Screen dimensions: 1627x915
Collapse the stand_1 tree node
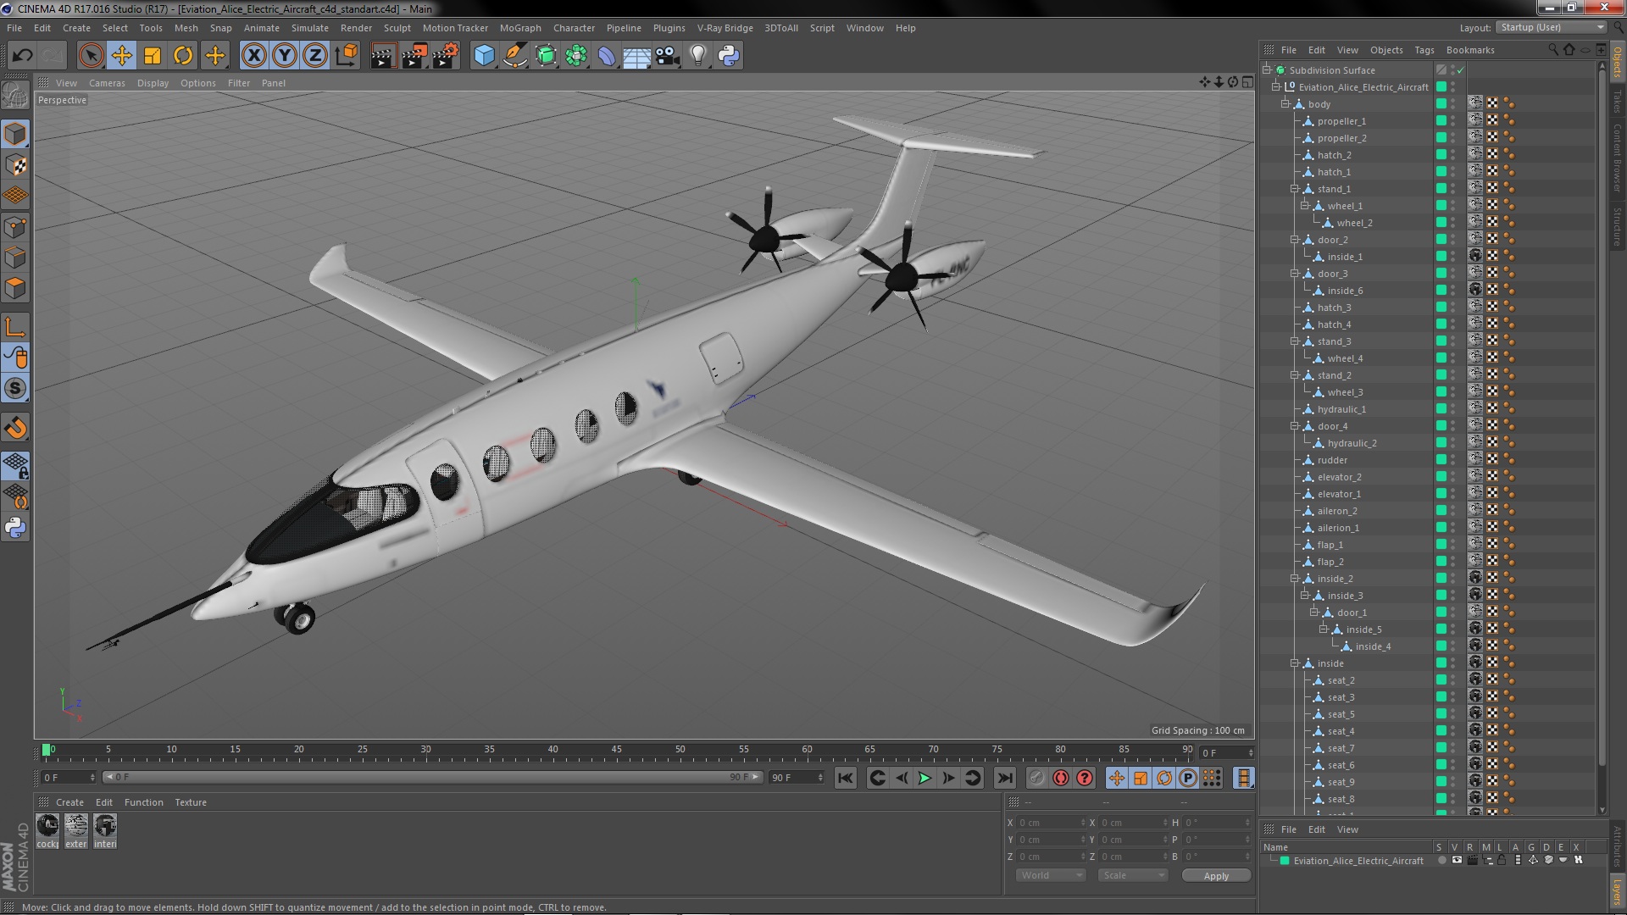coord(1295,189)
